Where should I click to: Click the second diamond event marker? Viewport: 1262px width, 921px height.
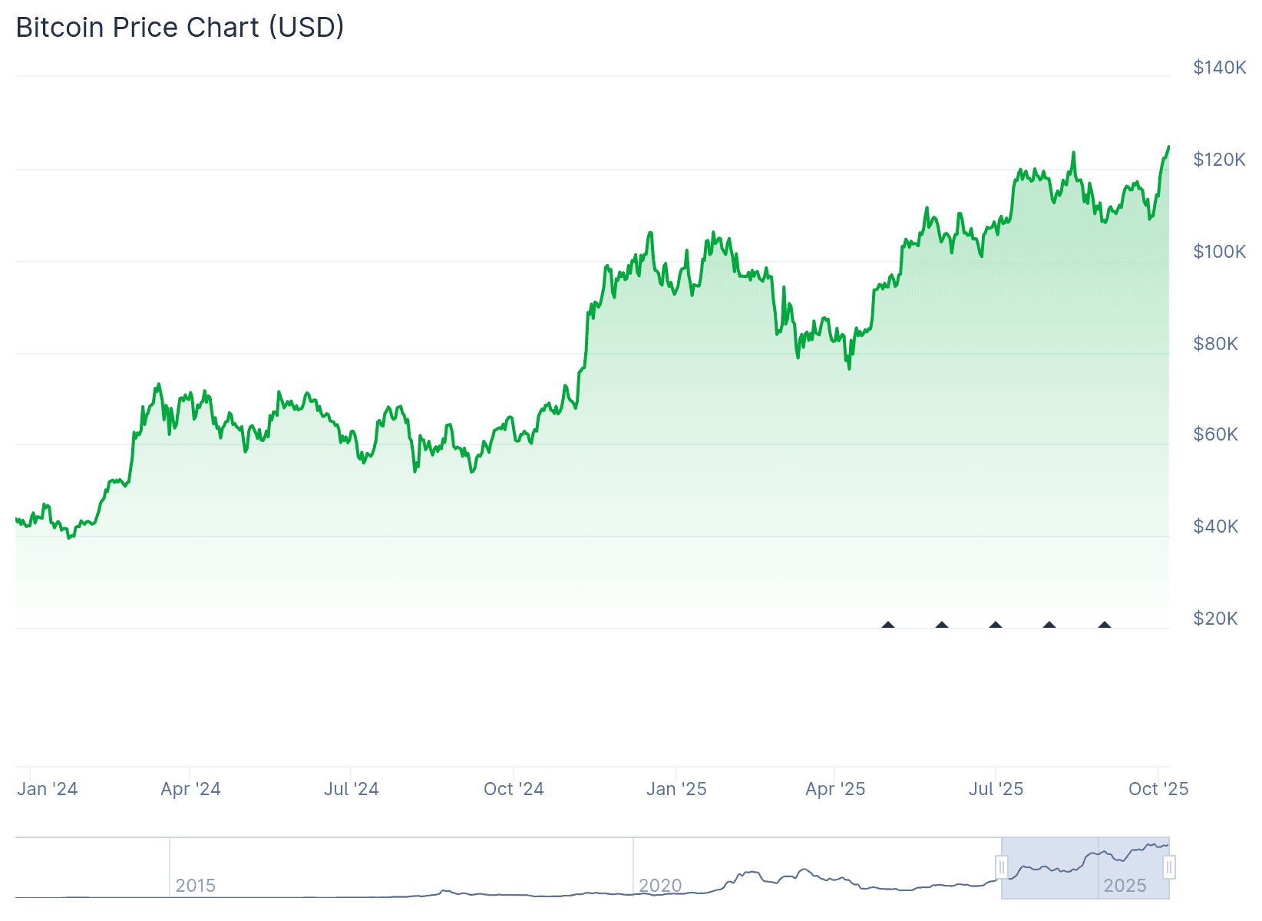coord(942,626)
